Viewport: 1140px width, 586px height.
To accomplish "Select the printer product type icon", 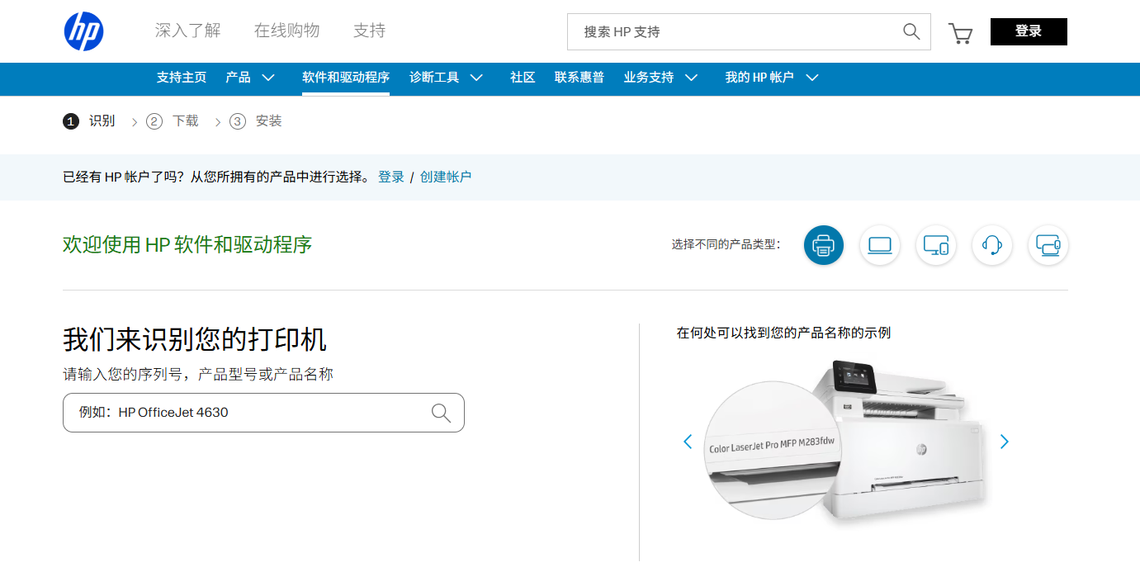I will pyautogui.click(x=824, y=245).
